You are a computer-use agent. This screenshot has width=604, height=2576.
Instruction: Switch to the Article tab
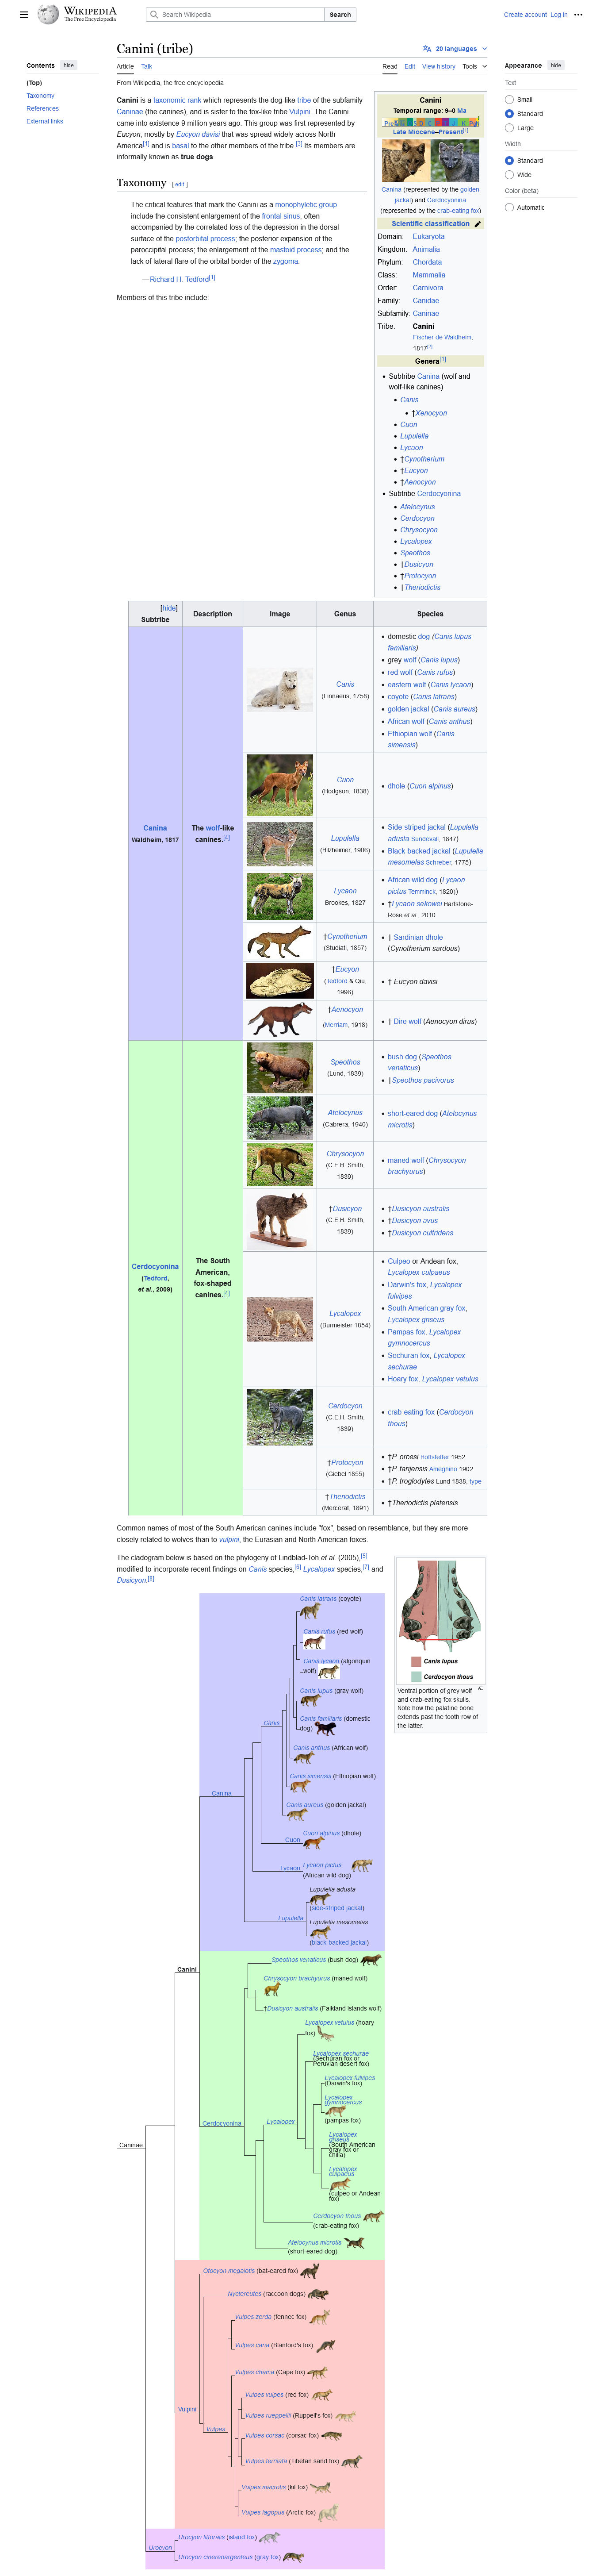tap(125, 66)
